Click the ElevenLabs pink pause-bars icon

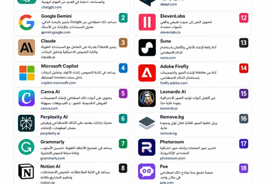click(147, 22)
